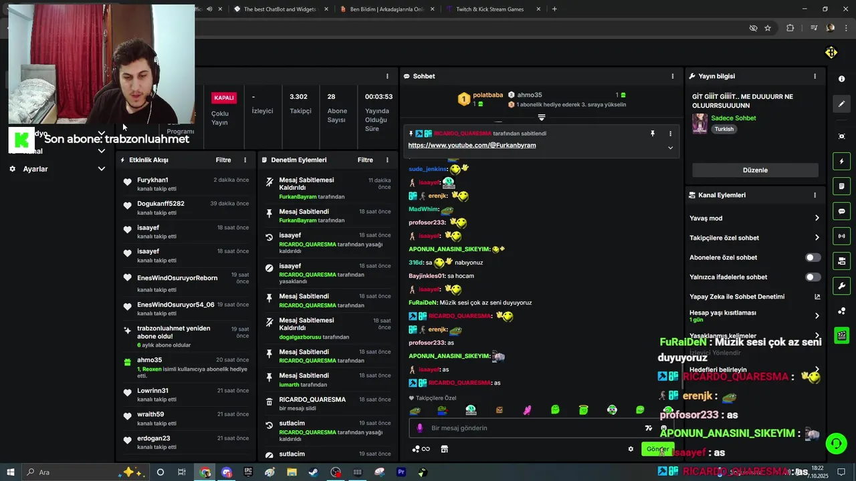Expand Yavaş mod options
Screen dimensions: 856x481
point(817,218)
